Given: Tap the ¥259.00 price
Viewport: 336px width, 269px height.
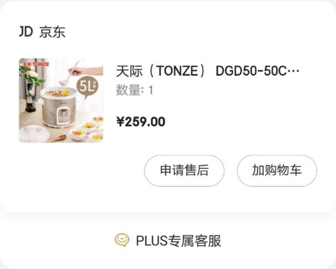Looking at the screenshot, I should coord(141,122).
